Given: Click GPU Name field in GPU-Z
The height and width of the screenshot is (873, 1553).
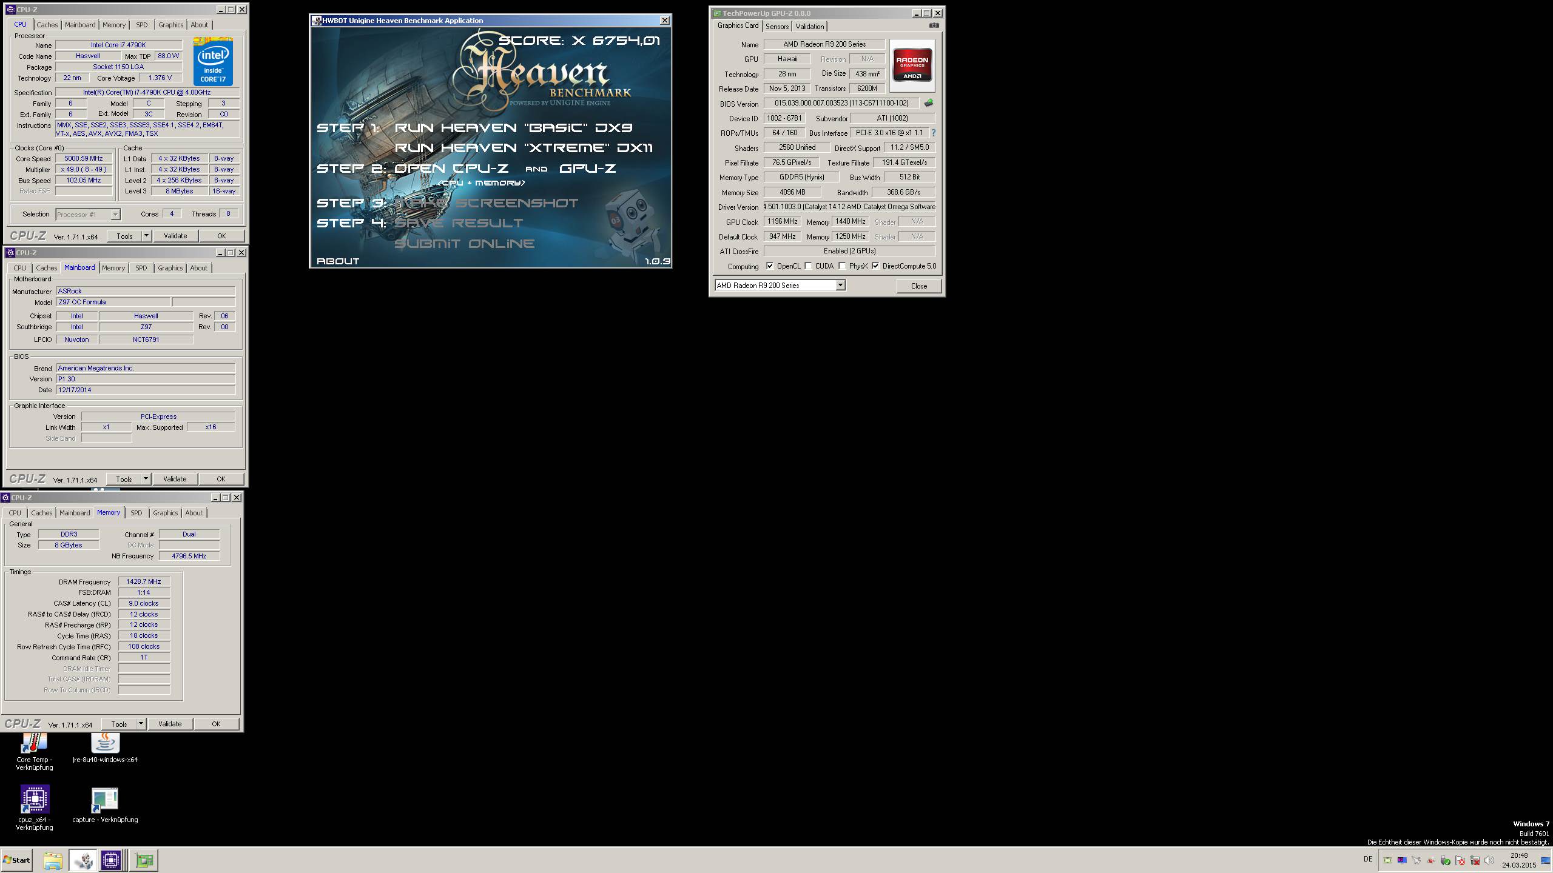Looking at the screenshot, I should [x=824, y=44].
